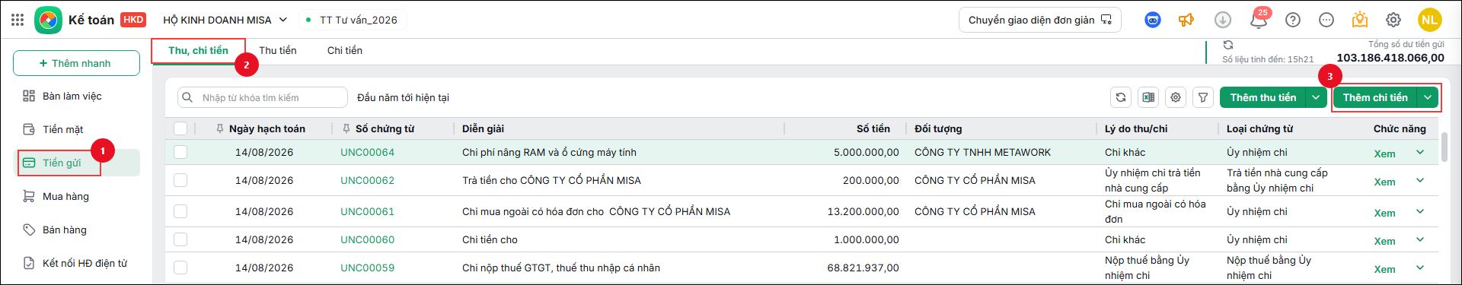Open the announcements megaphone icon
The height and width of the screenshot is (285, 1462).
(x=1186, y=20)
